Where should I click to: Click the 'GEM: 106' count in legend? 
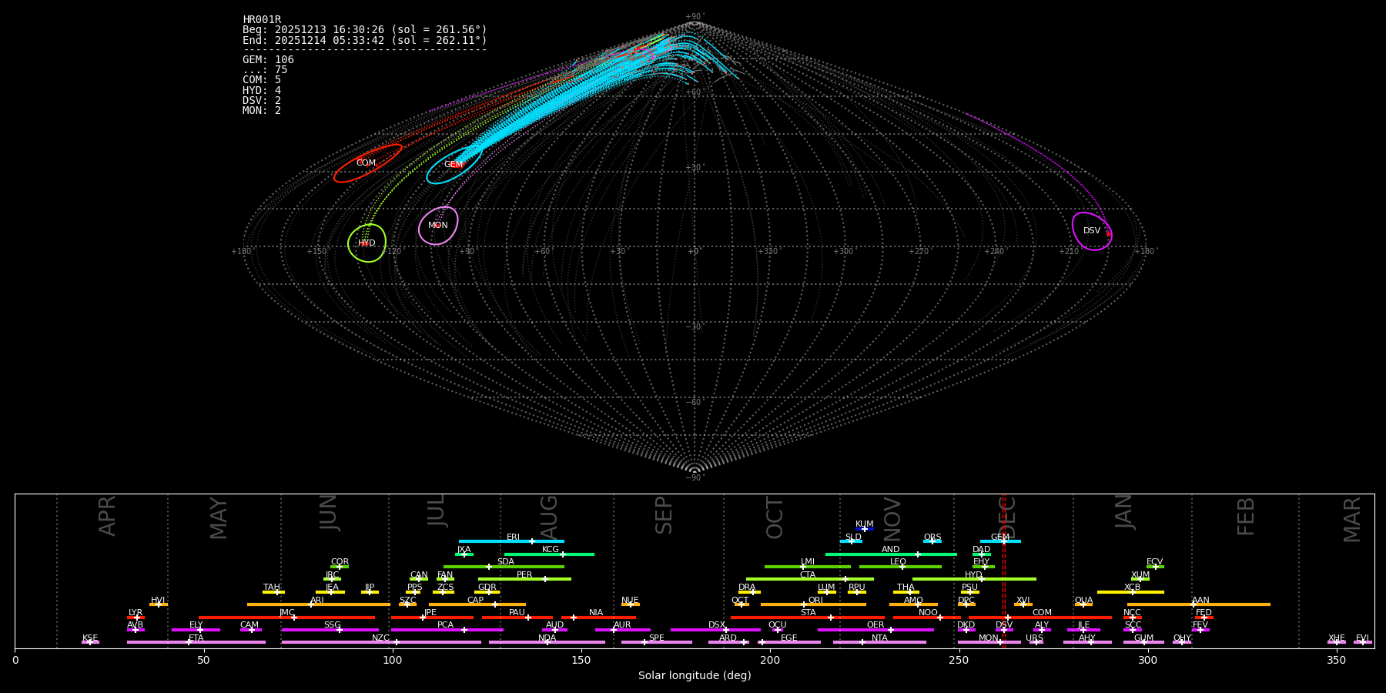click(x=268, y=60)
